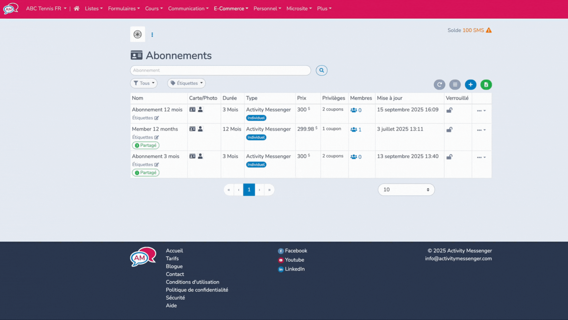Click the blue plus icon to add abonnement
The image size is (568, 320).
tap(471, 85)
